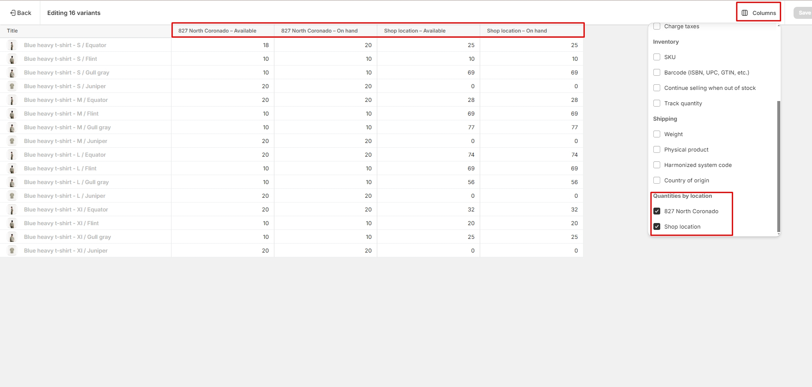812x387 pixels.
Task: Click thumbnail for Xl / Equator variant
Action: point(12,210)
